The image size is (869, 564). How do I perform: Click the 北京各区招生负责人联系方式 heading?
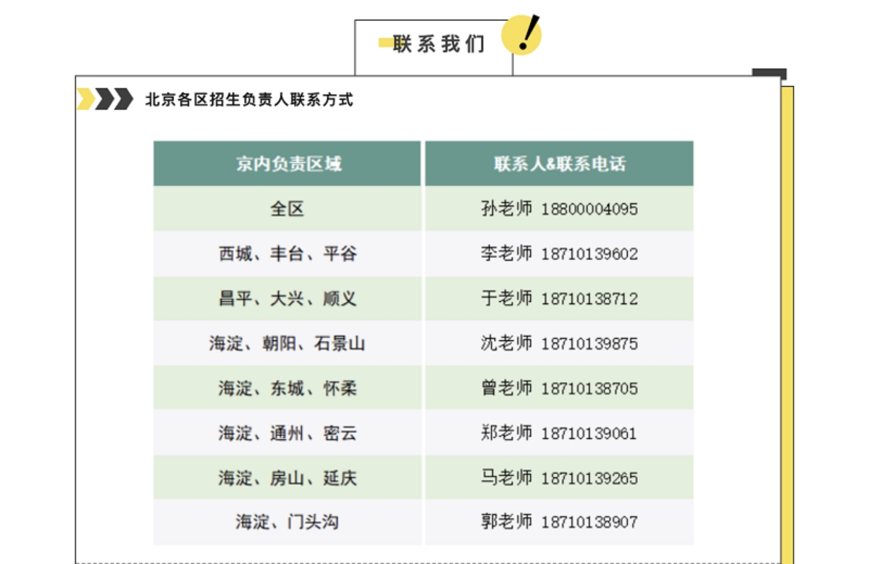tap(249, 100)
